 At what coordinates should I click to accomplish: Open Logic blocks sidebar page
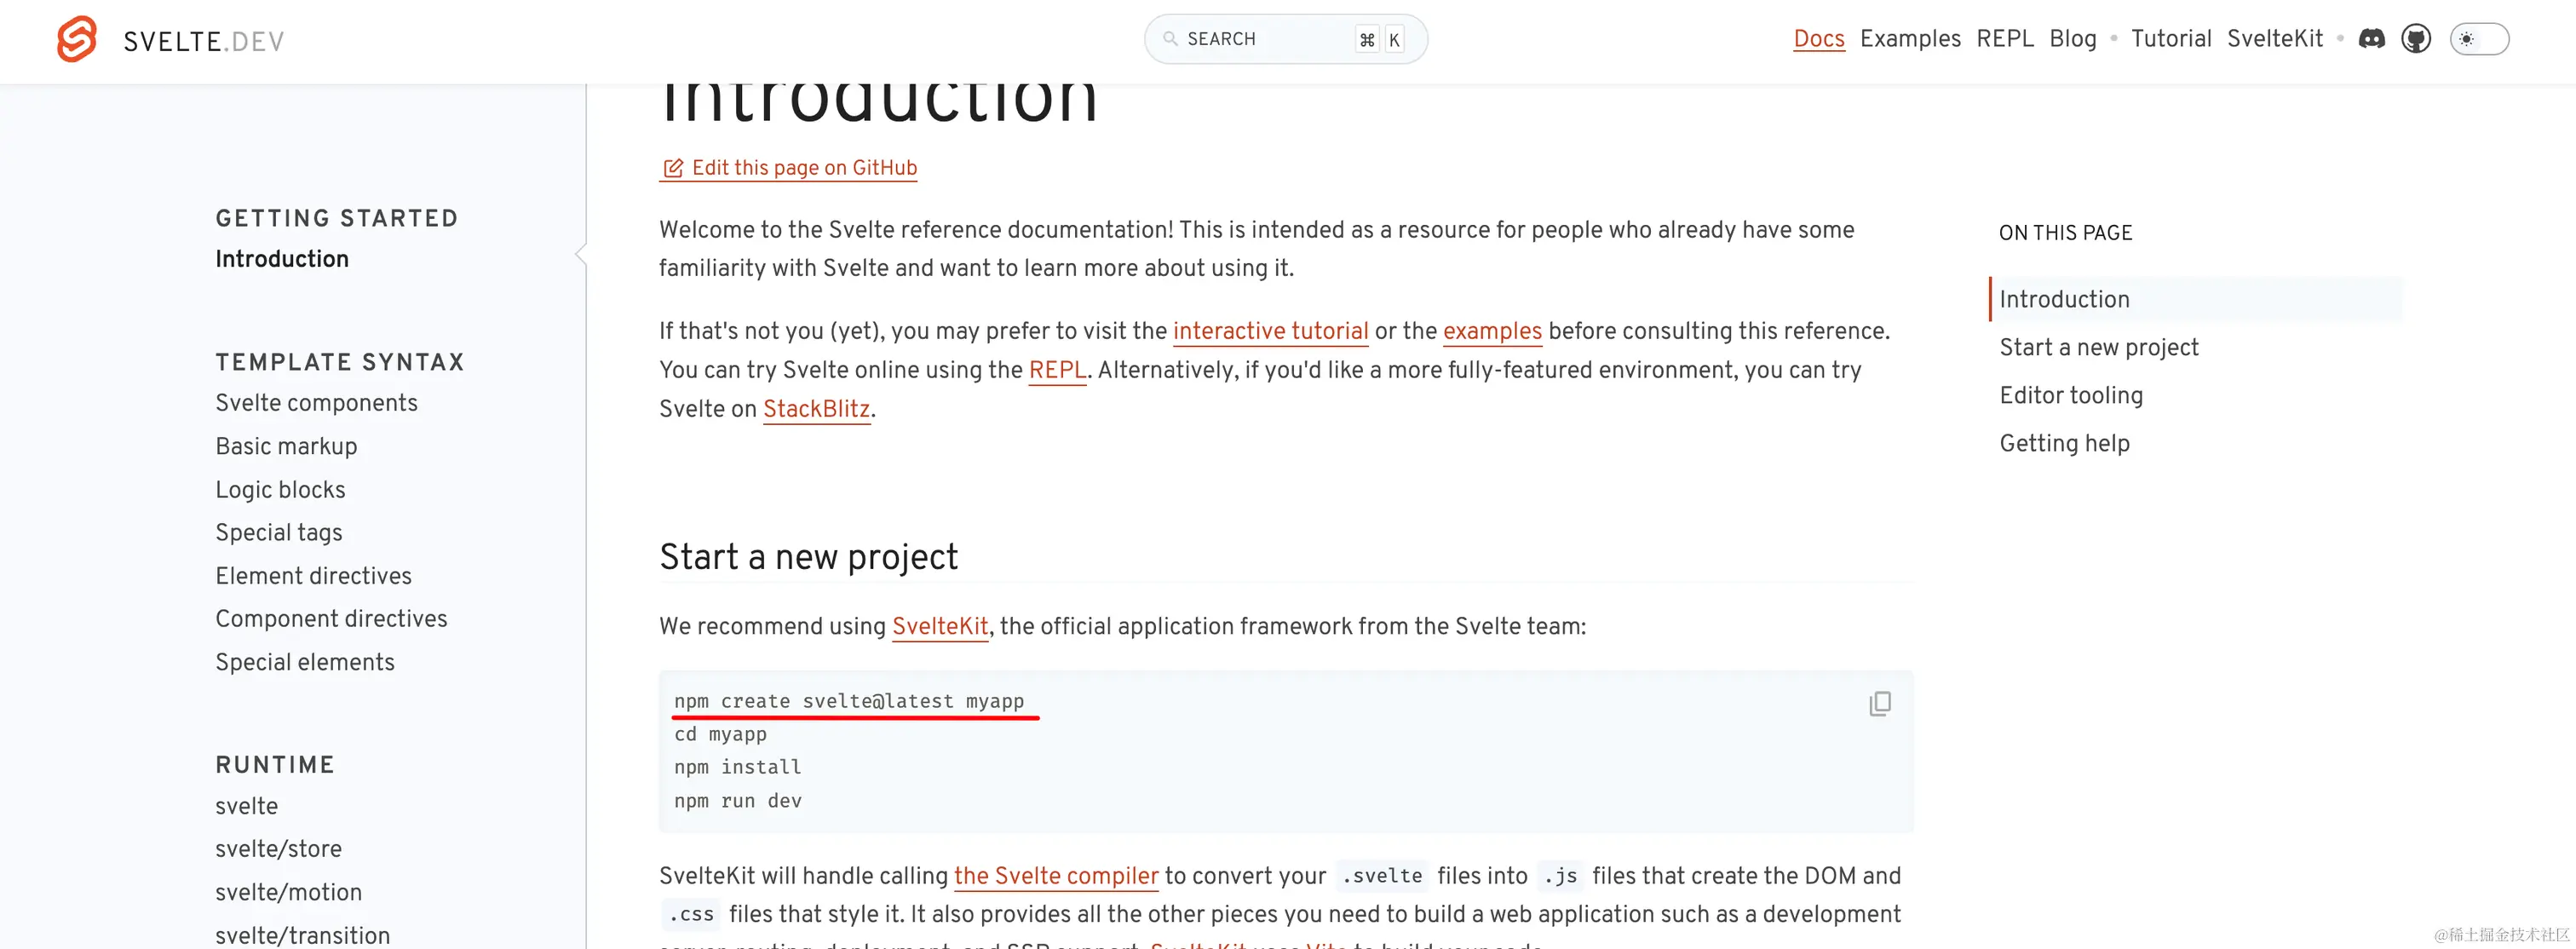click(280, 490)
